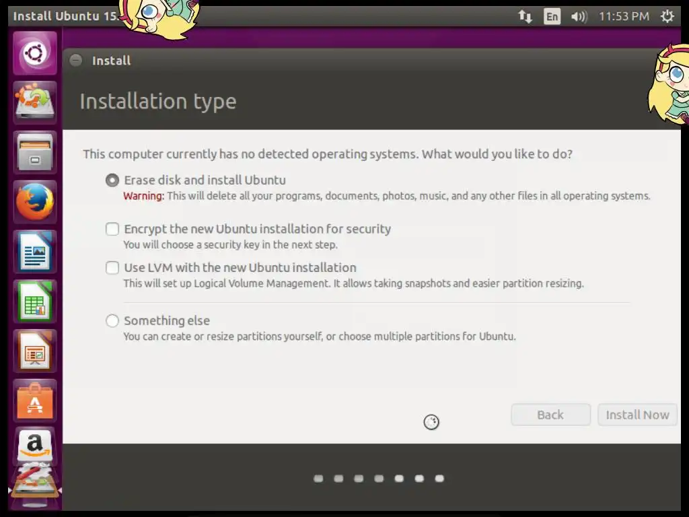Open the system power menu gear
Viewport: 689px width, 517px height.
coord(667,16)
